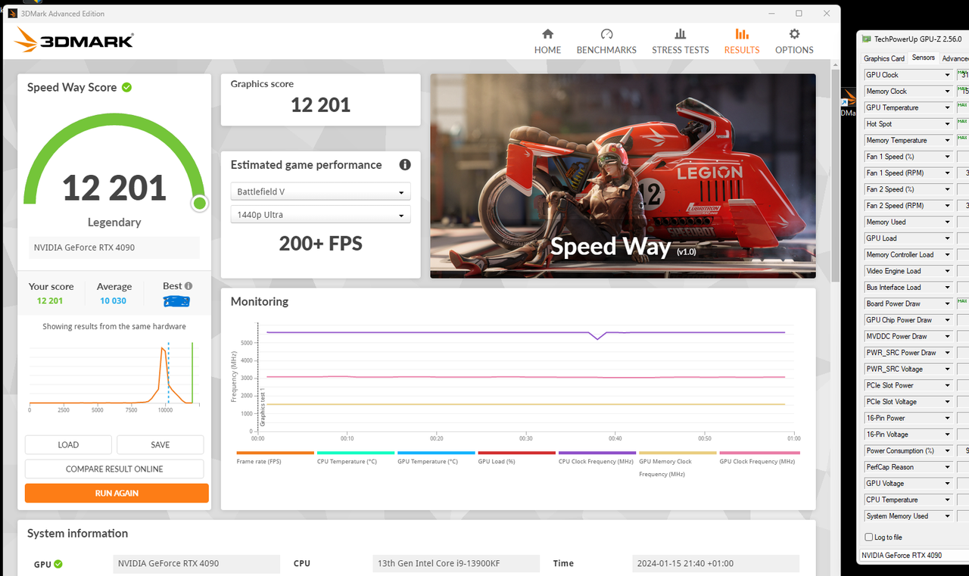The image size is (969, 576).
Task: Click the time field 2024-01-15 21:40
Action: coord(715,564)
